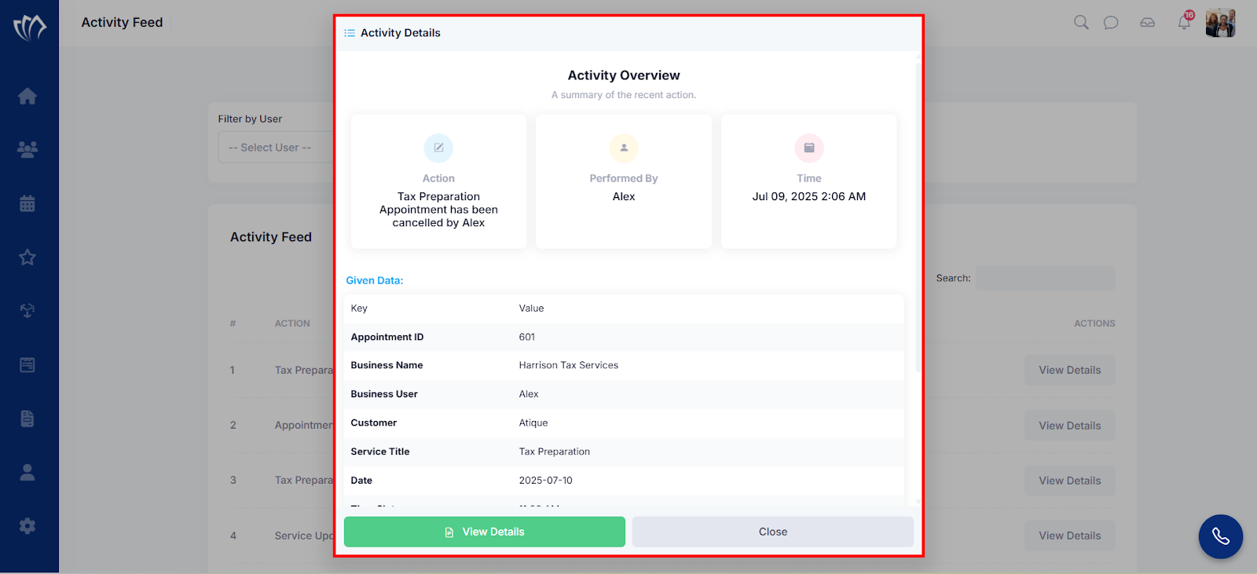This screenshot has width=1257, height=574.
Task: Click View Details for activity row 3
Action: [1070, 481]
